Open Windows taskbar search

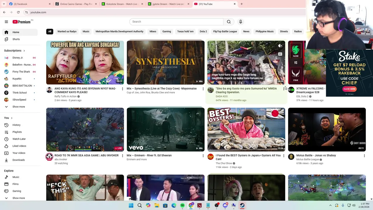(140, 205)
